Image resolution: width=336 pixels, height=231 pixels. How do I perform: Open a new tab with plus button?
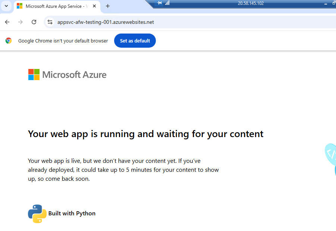pos(108,6)
